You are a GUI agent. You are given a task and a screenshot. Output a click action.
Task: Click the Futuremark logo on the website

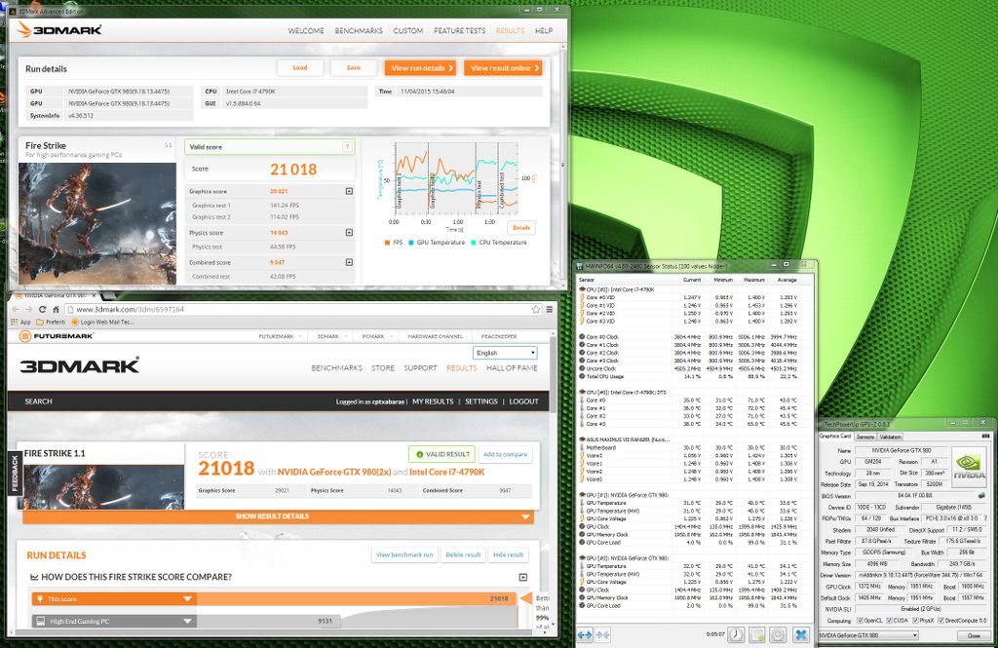56,336
